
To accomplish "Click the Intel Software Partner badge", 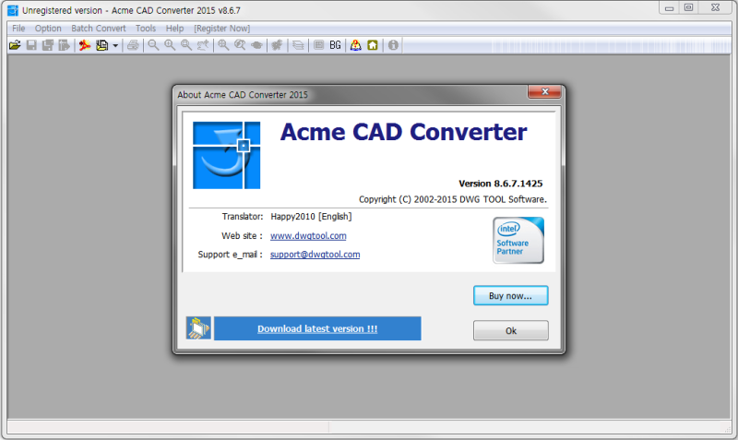I will point(518,240).
